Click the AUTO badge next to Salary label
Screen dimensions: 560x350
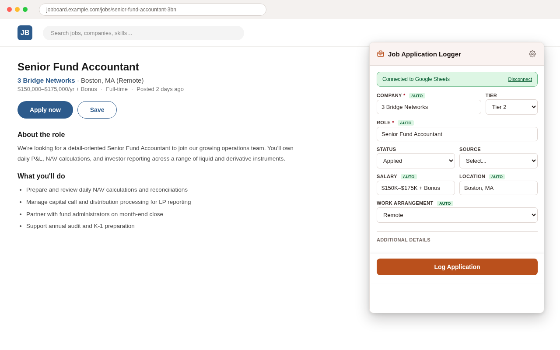[409, 177]
